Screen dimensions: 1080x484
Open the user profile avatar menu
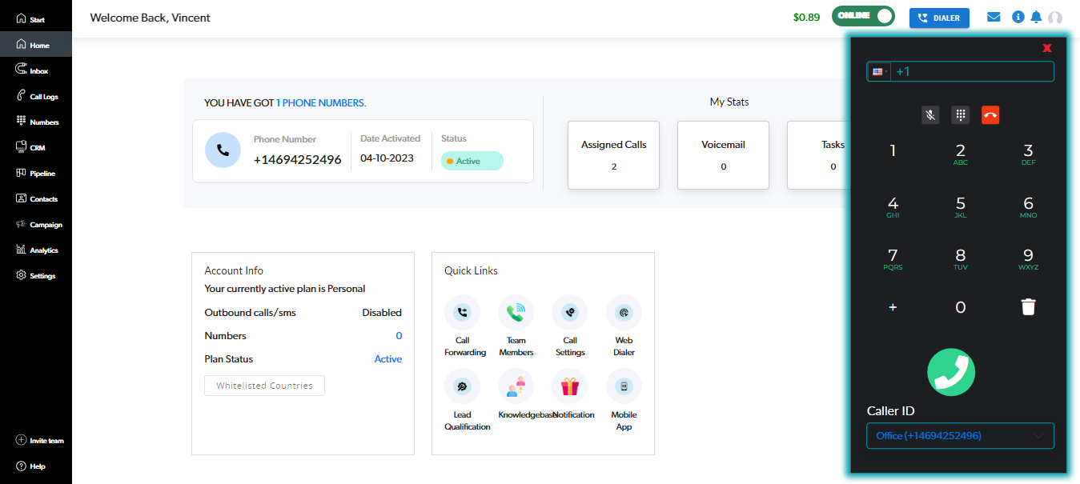point(1055,18)
